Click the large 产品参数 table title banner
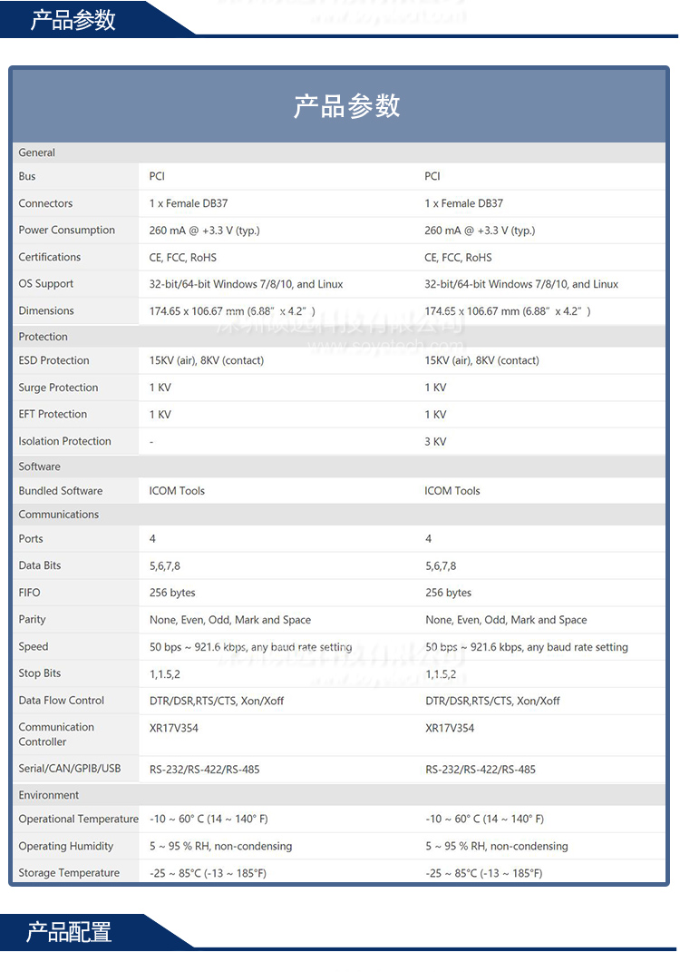680x972 pixels. click(x=346, y=105)
